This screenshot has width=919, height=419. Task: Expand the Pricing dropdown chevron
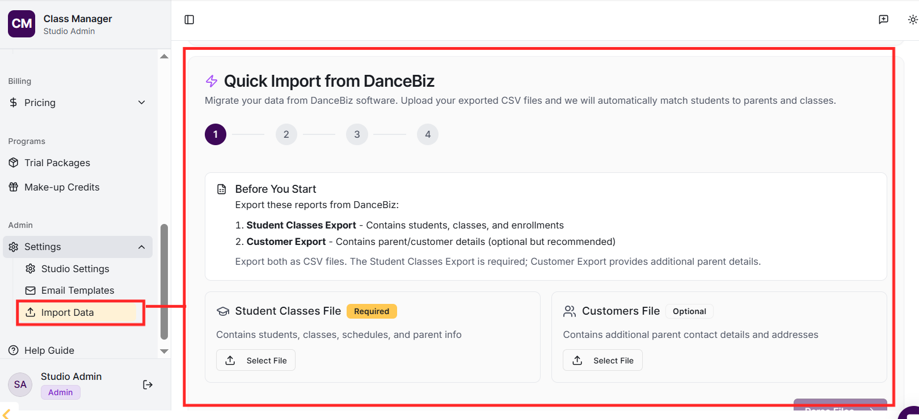tap(142, 103)
